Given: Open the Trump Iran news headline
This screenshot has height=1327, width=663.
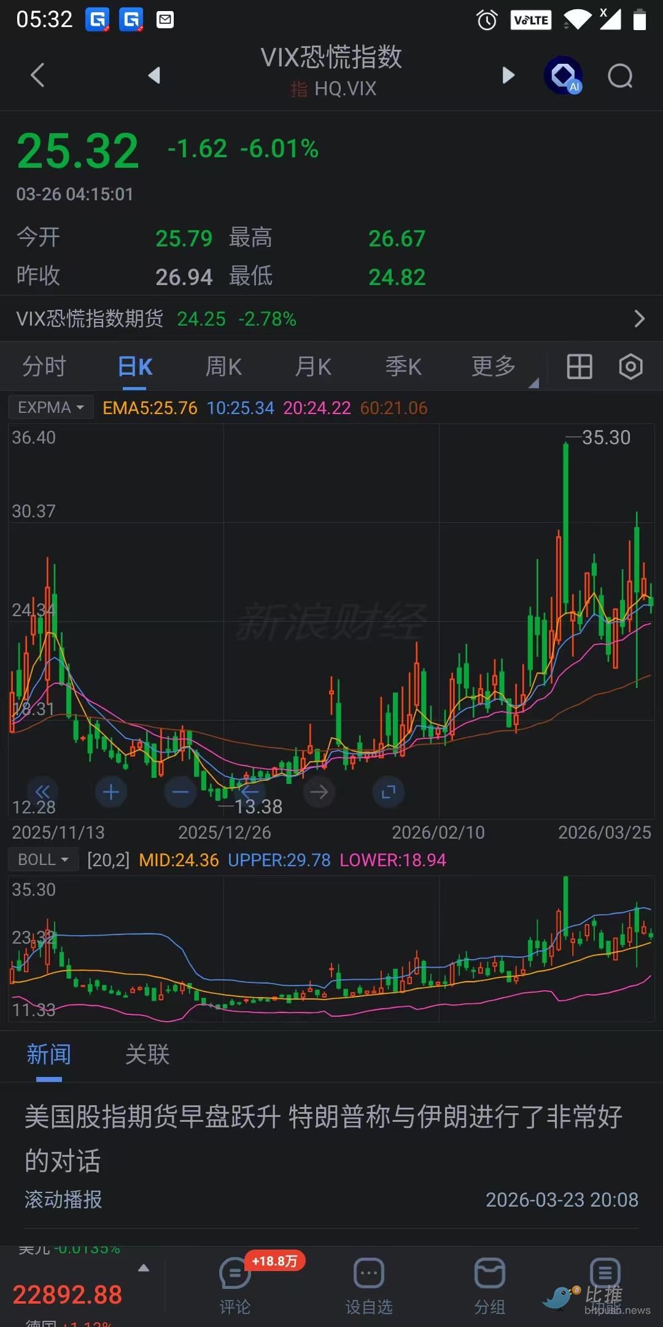Looking at the screenshot, I should tap(324, 1138).
